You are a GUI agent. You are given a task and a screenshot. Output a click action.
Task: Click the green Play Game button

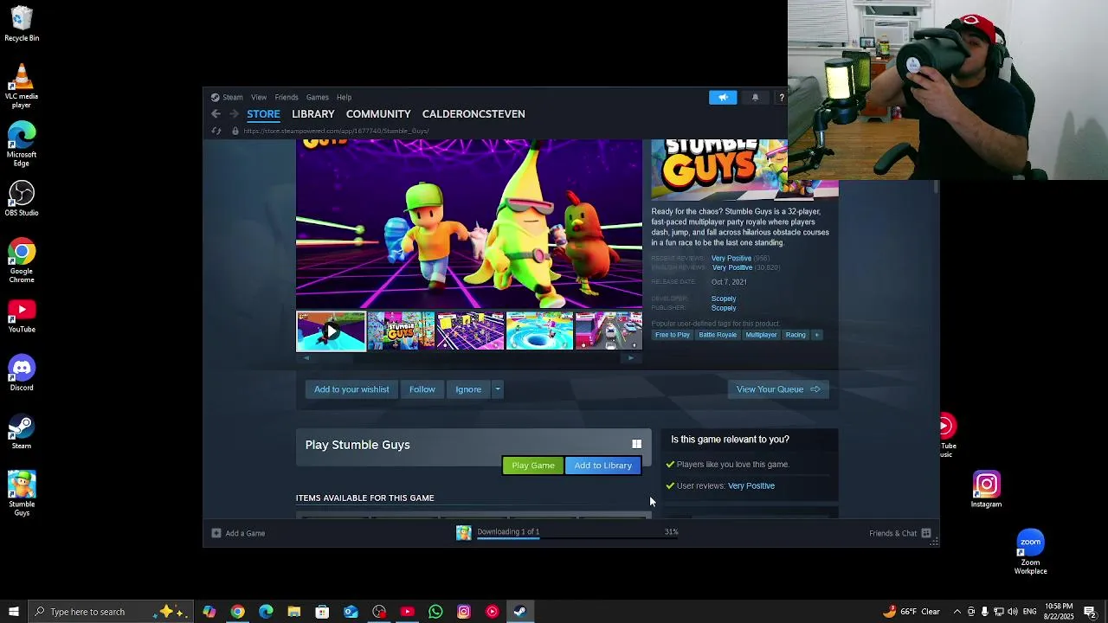tap(533, 466)
